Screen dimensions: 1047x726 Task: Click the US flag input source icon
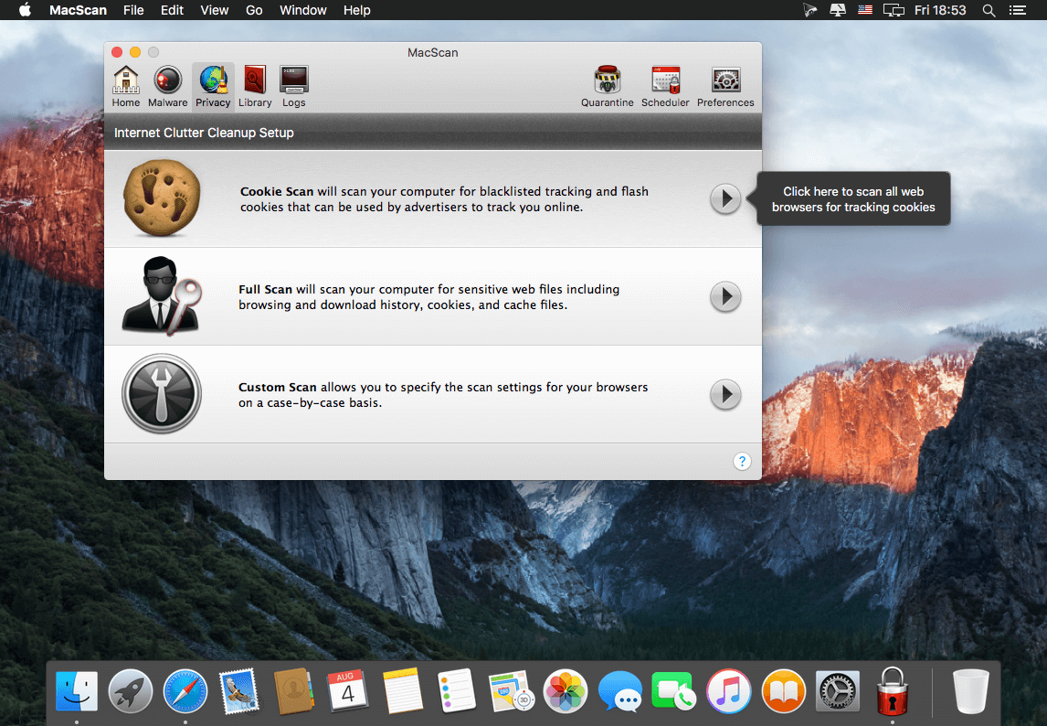(865, 10)
